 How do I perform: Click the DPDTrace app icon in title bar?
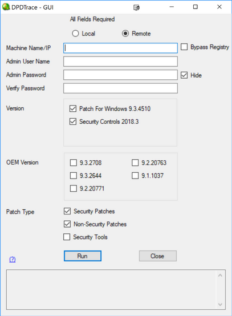coord(6,7)
